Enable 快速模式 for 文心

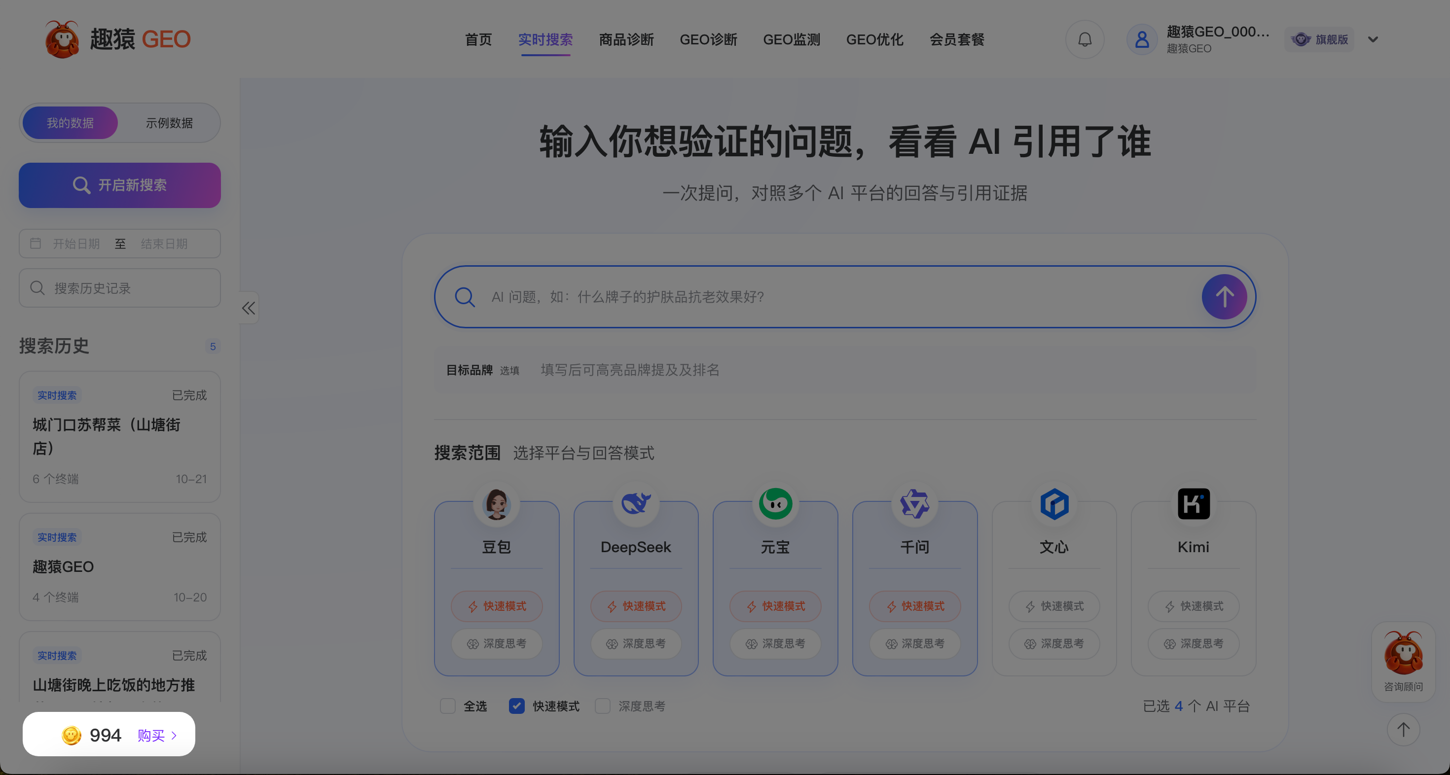tap(1054, 606)
